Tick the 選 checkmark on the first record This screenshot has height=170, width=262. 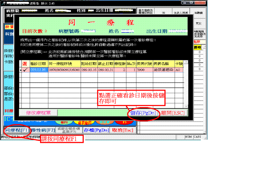25,69
